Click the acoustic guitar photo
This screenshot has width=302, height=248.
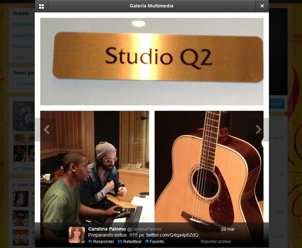[x=209, y=167]
